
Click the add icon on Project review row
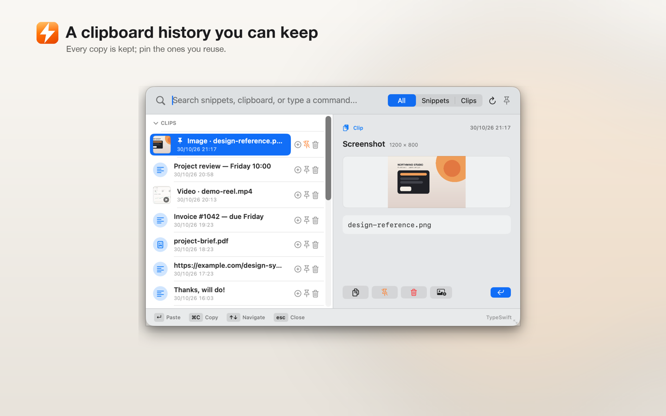(298, 170)
